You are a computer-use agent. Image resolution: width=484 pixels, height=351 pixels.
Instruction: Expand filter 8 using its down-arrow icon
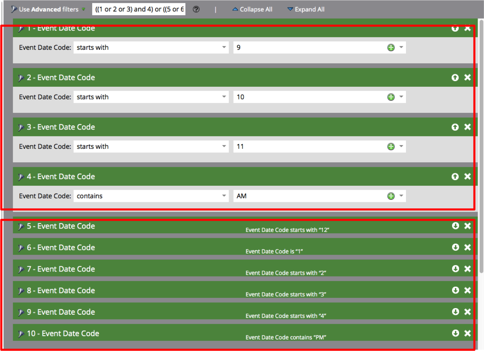click(x=455, y=290)
